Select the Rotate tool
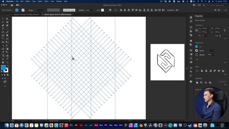Viewport: 229px width, 129px height. [x=3, y=39]
